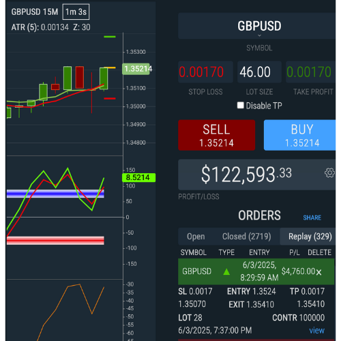Switch to the Closed (2719) tab
This screenshot has width=341, height=341.
pyautogui.click(x=246, y=237)
